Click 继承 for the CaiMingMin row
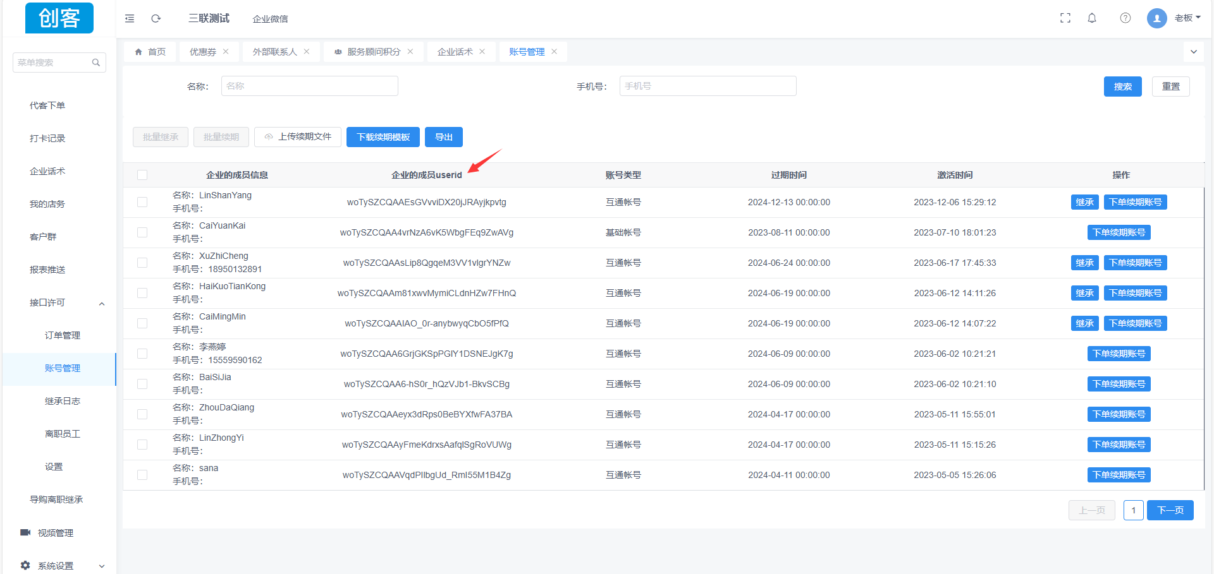 [x=1085, y=323]
